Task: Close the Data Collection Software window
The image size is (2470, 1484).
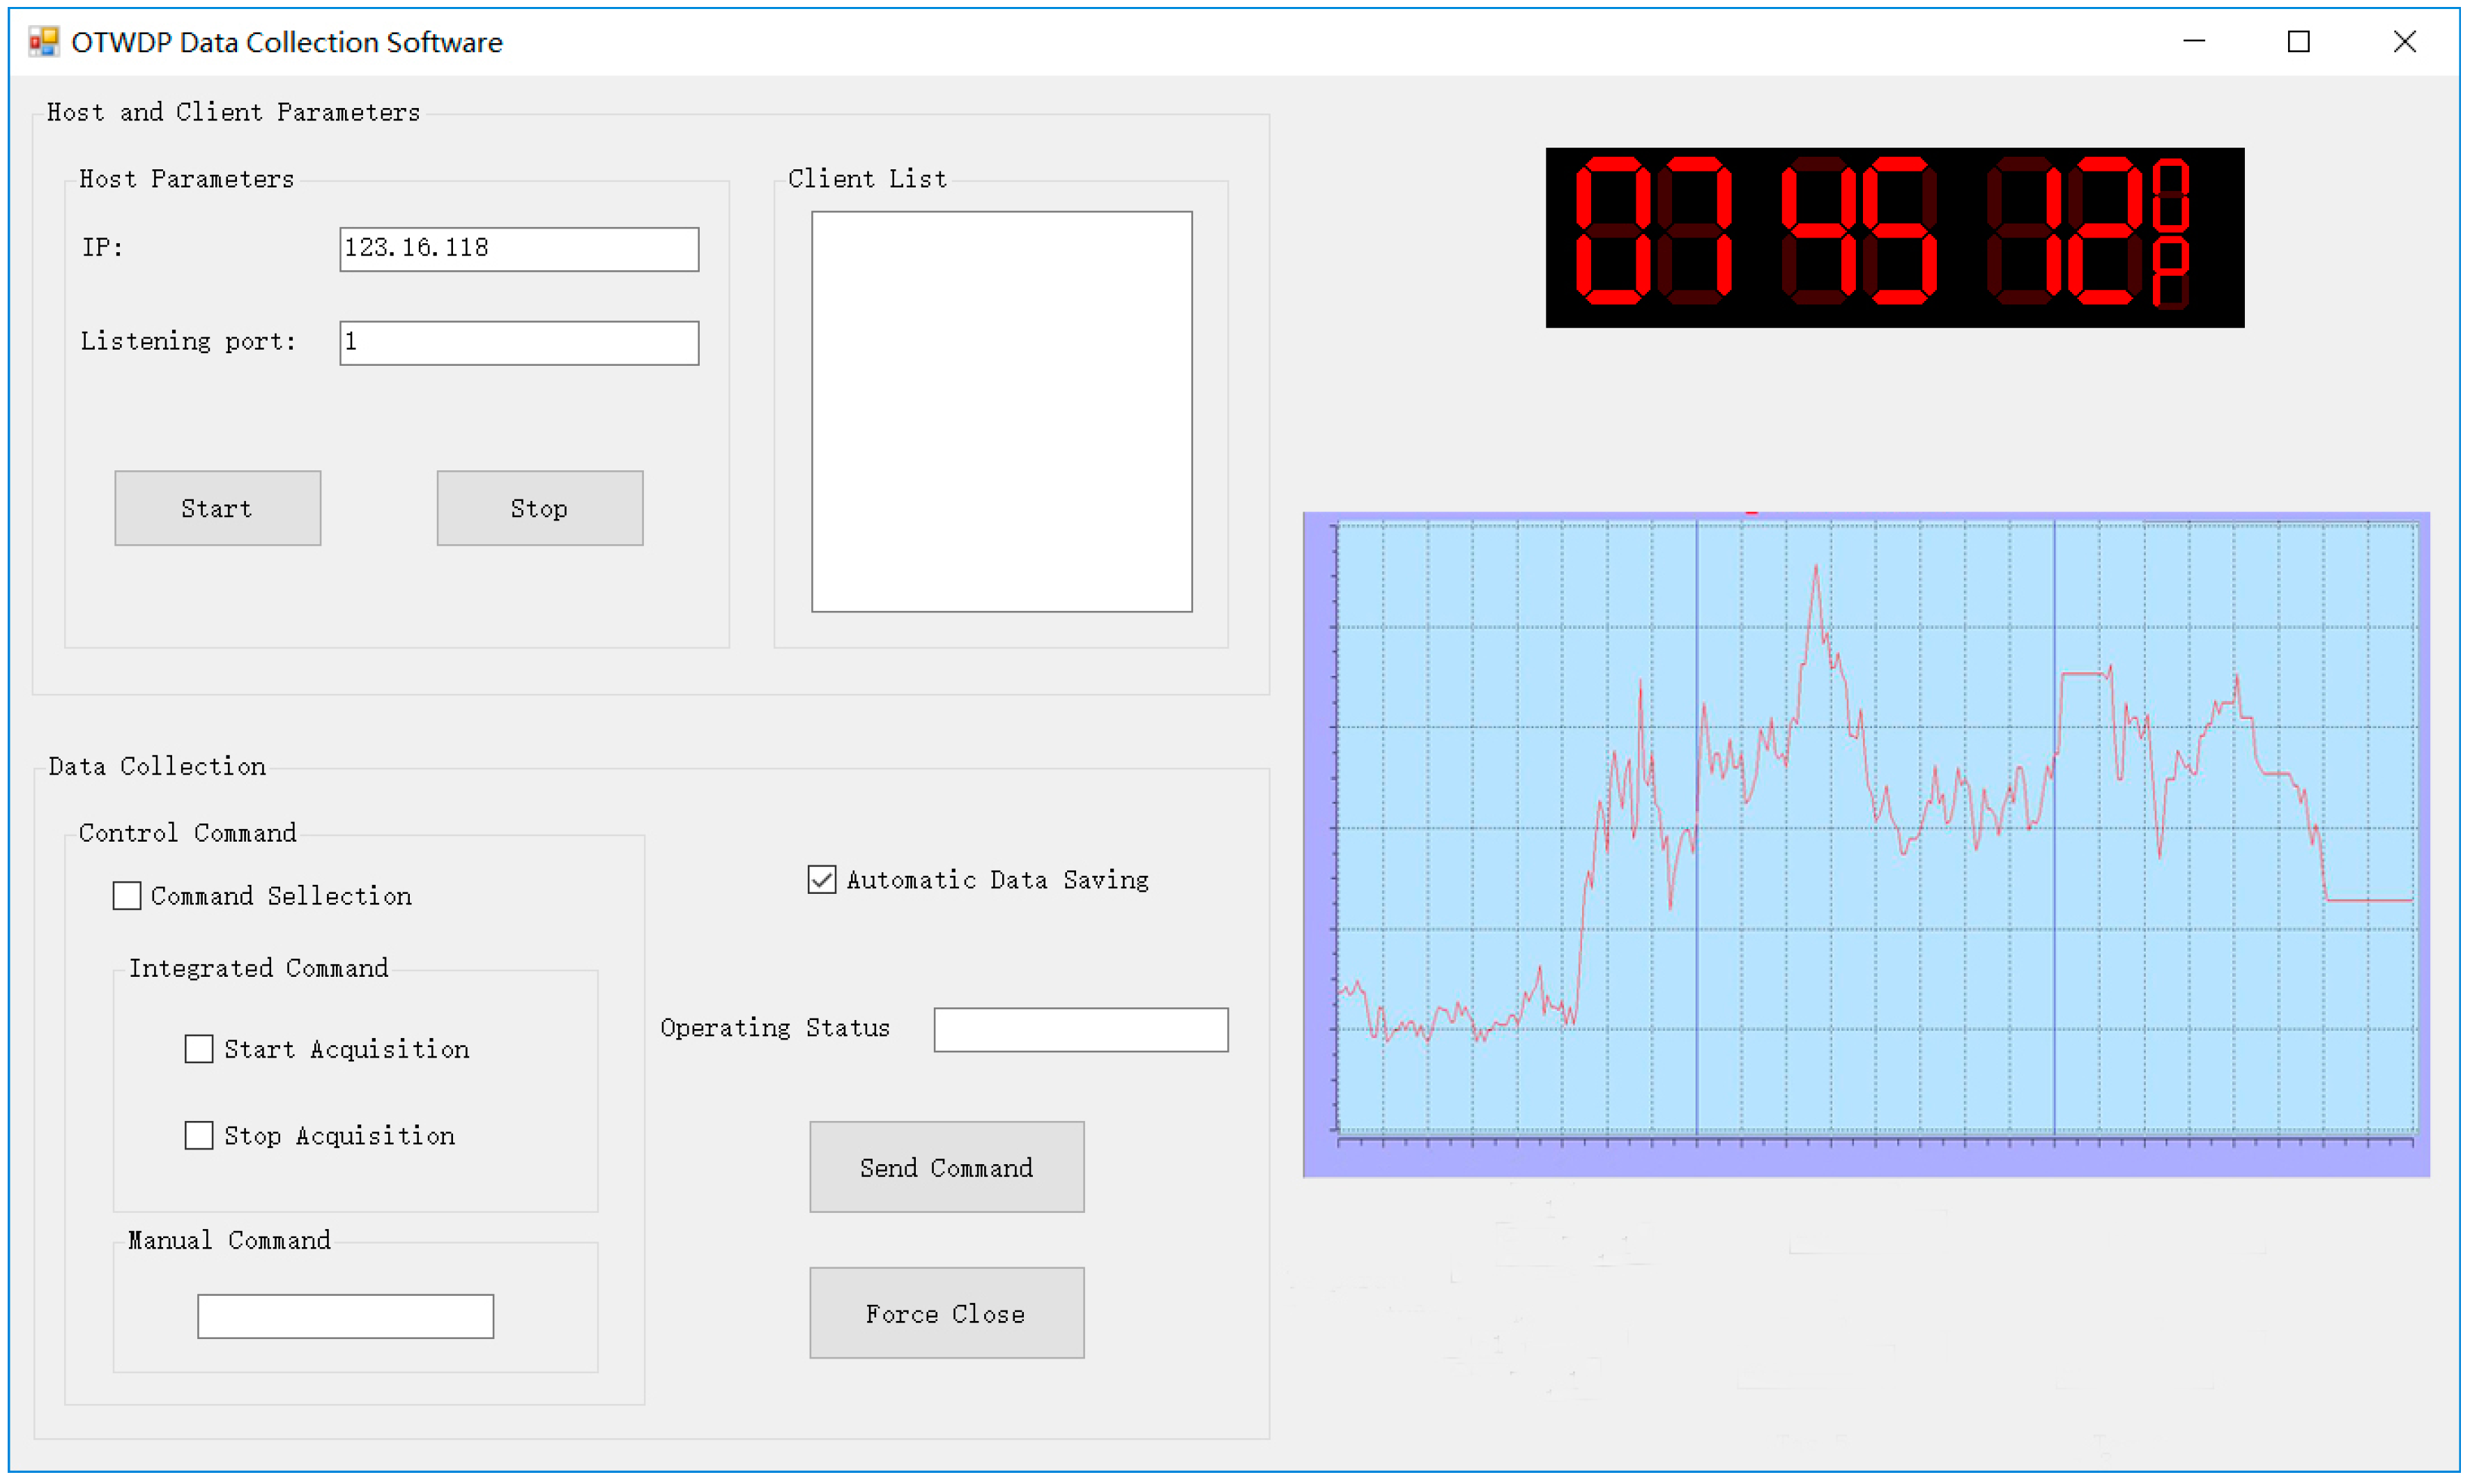Action: (2404, 42)
